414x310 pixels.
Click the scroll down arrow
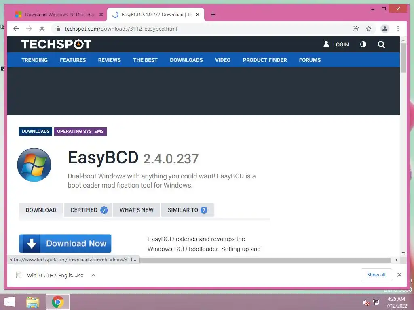click(403, 253)
